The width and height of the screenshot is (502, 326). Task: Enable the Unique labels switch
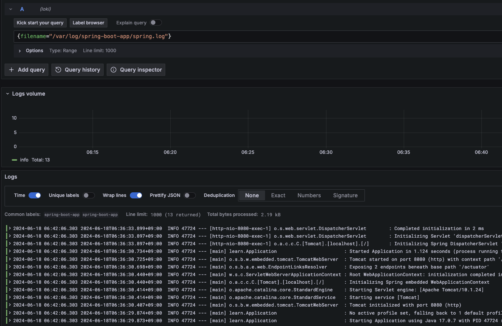tap(89, 195)
